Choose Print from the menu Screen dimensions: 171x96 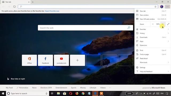coord(153,50)
